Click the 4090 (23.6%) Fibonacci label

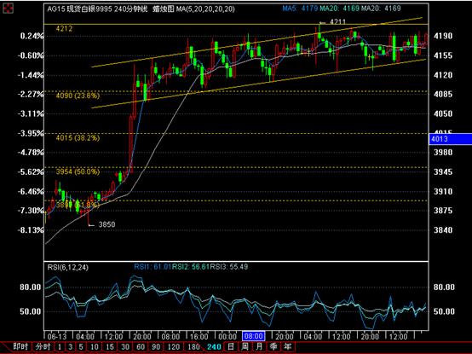coord(78,96)
